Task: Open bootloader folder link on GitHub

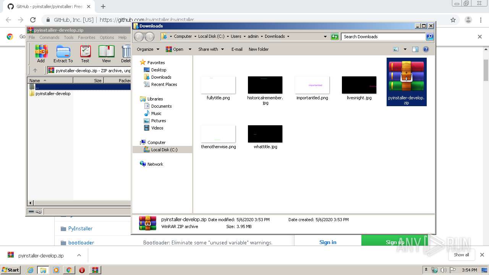Action: pos(81,243)
